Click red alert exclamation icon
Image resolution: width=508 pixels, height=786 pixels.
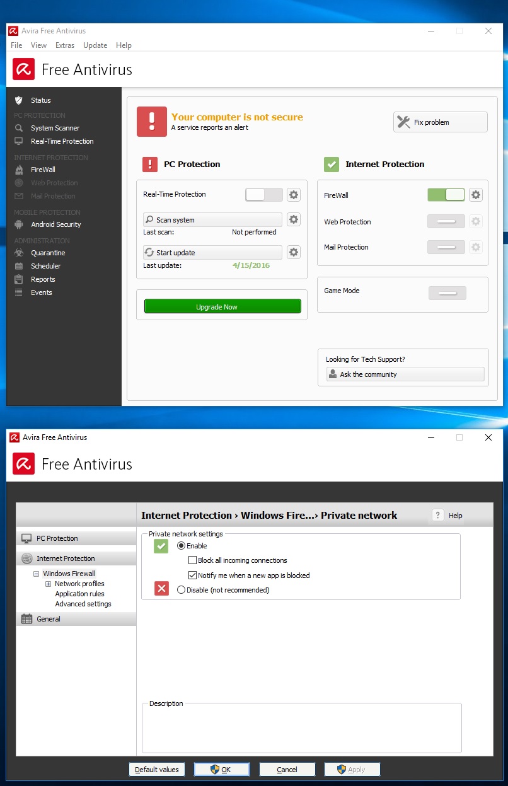coord(152,122)
